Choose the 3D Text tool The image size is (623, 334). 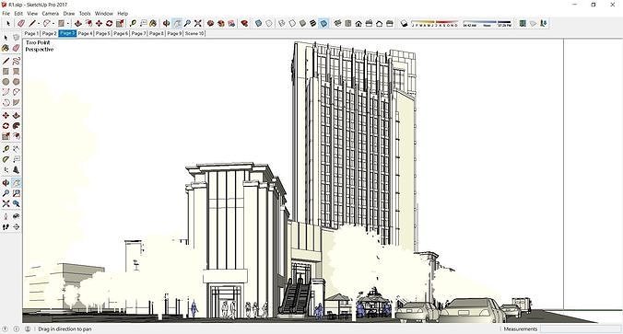[16, 170]
